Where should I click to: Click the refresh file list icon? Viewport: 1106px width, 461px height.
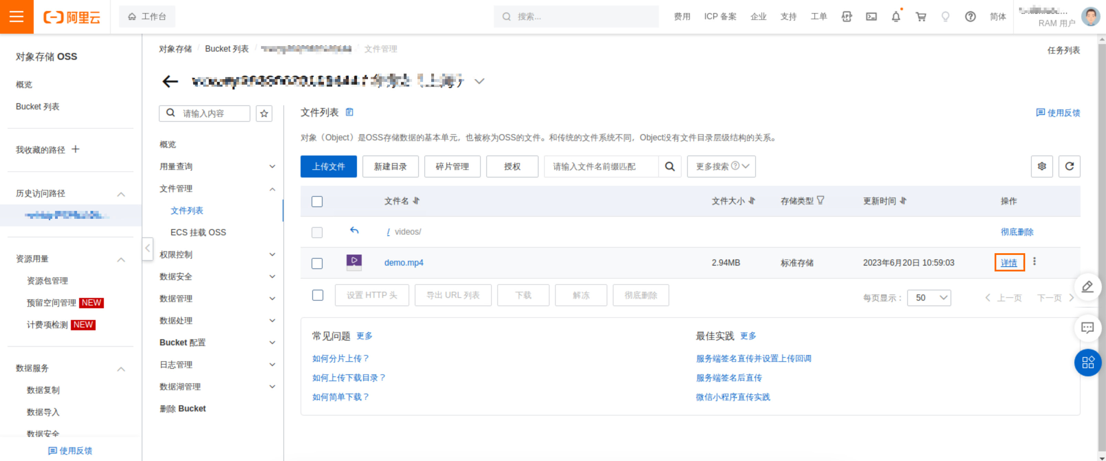1069,166
